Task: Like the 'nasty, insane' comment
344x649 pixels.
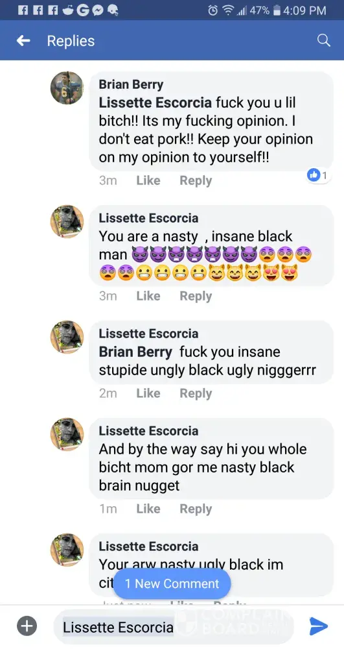Action: tap(148, 296)
